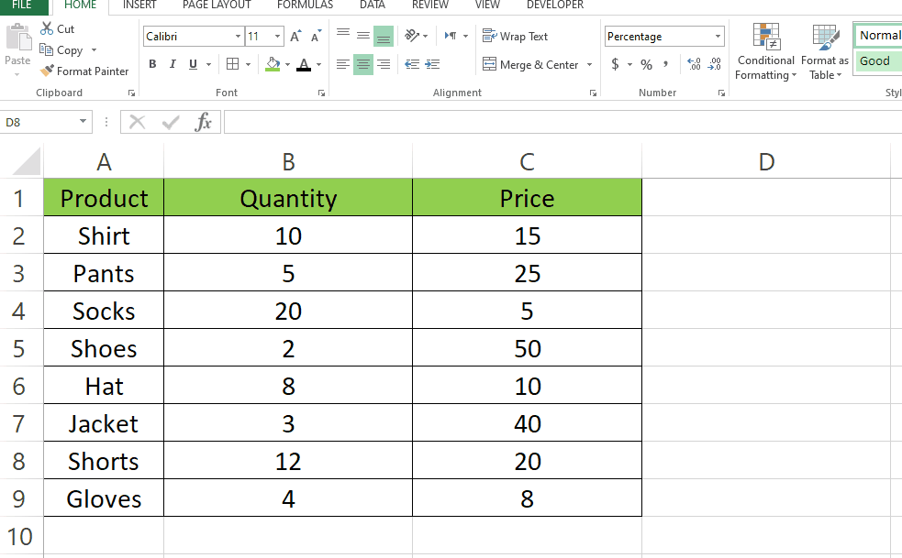Screen dimensions: 902x558
Task: Open Conditional Formatting options
Action: [x=765, y=52]
